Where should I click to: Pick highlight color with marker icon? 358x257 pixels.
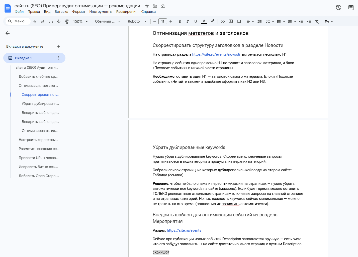click(x=213, y=21)
